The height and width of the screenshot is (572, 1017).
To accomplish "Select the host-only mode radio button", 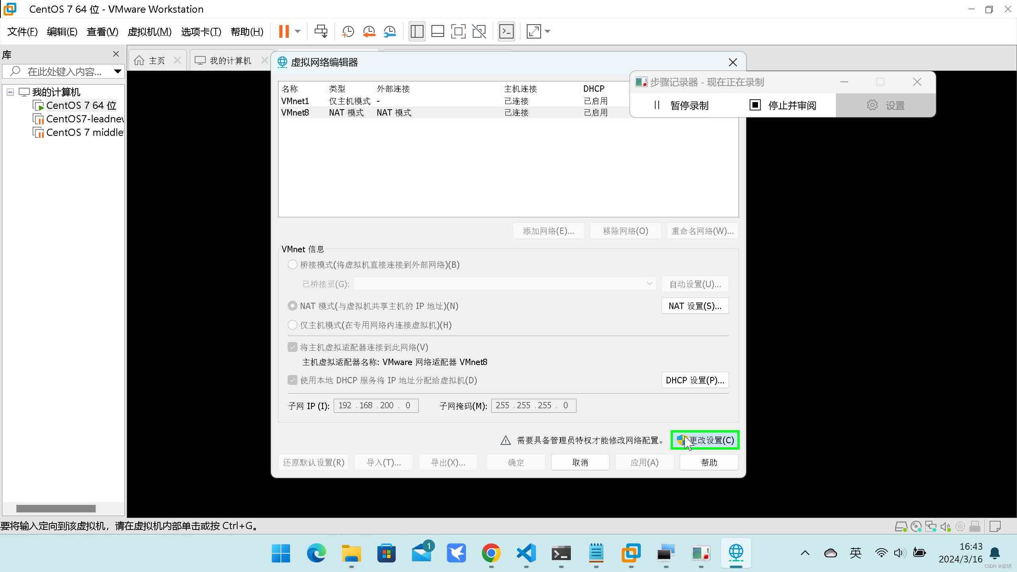I will pyautogui.click(x=292, y=325).
